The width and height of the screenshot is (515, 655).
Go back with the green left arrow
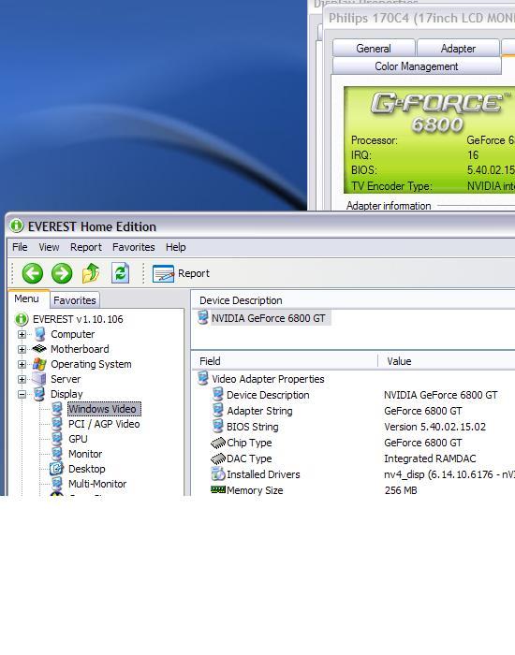click(32, 273)
